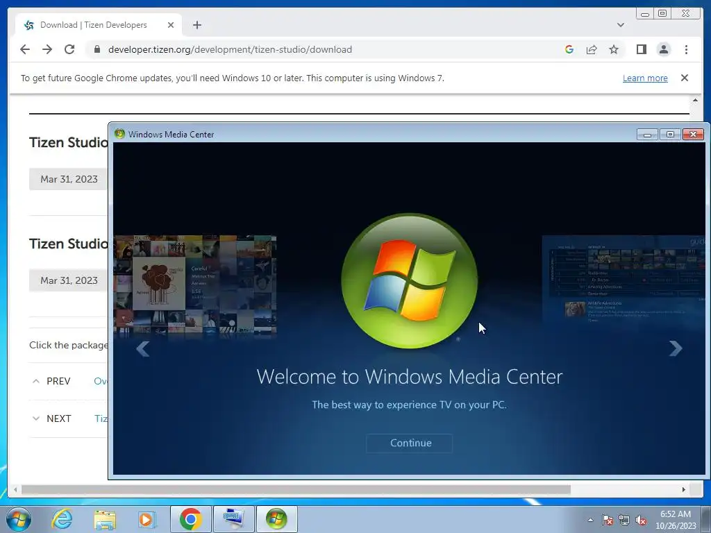Click horizontal scrollbar left arrow
711x533 pixels.
[15, 489]
